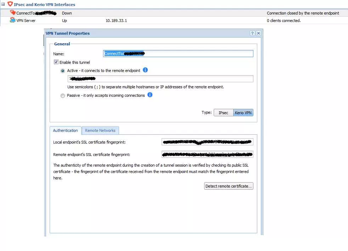Viewport: 348px width, 251px height.
Task: Close the VPN Tunnel Properties dialog
Action: point(258,33)
